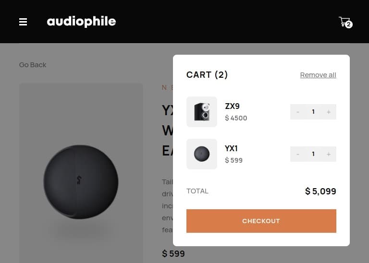The image size is (369, 263).
Task: Click the CART (2) heading
Action: [207, 75]
